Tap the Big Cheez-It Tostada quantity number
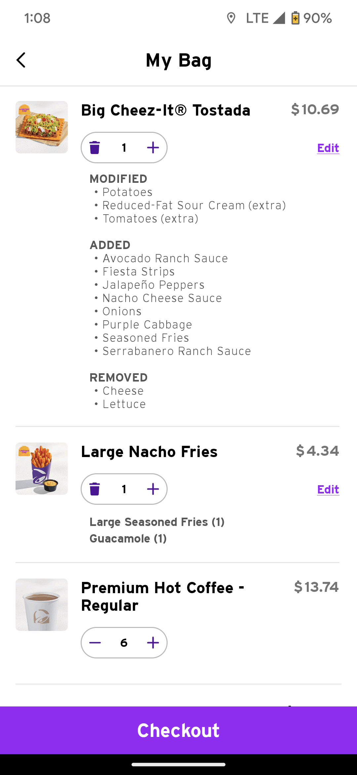The height and width of the screenshot is (775, 357). click(x=124, y=148)
